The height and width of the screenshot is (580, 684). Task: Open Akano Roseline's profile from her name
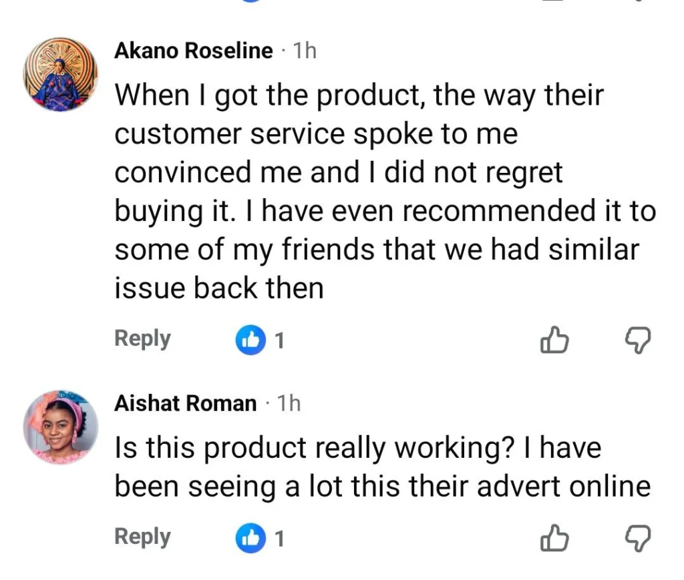194,51
